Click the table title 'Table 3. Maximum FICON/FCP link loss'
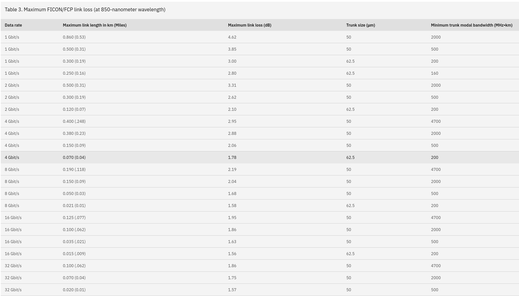Viewport: 519px width, 296px height. pos(85,10)
